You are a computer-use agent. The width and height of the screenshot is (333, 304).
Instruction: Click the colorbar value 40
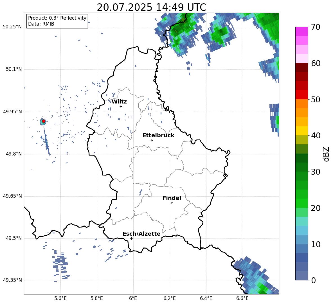[316, 136]
